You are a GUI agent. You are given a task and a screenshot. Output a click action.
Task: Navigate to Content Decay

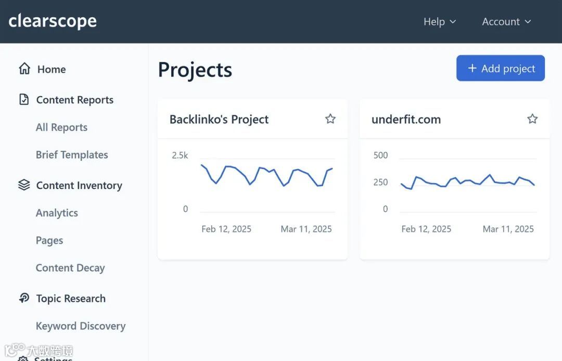point(70,268)
